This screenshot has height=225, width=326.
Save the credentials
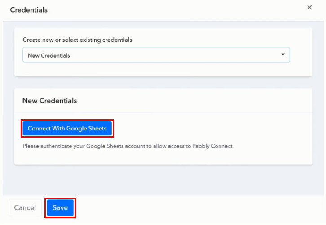click(60, 208)
